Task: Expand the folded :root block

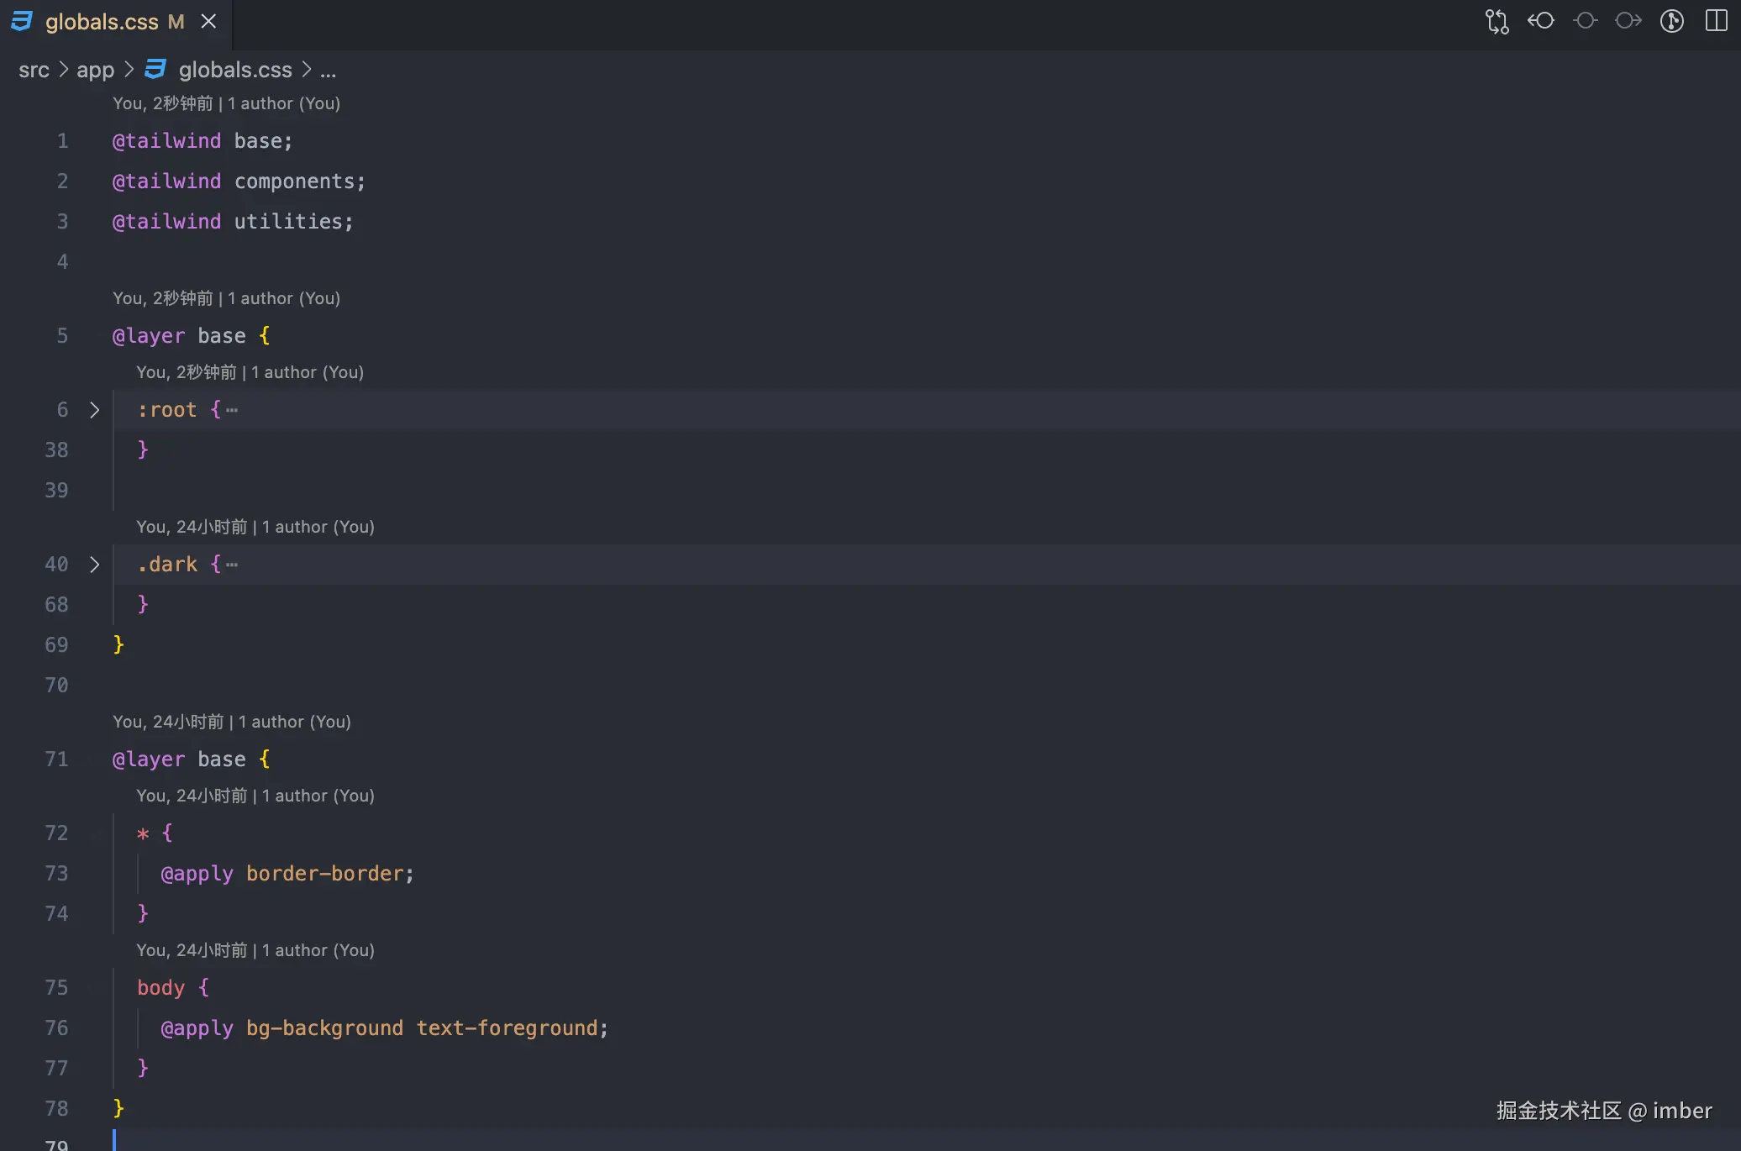Action: pos(94,410)
